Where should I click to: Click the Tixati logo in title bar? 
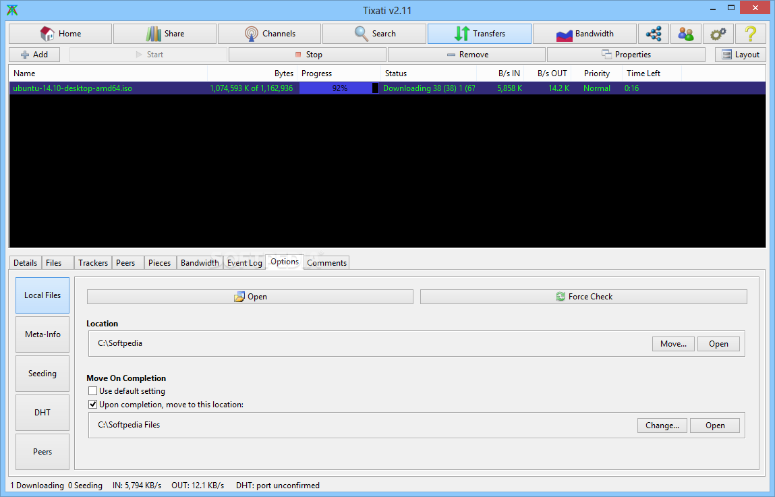click(x=12, y=10)
